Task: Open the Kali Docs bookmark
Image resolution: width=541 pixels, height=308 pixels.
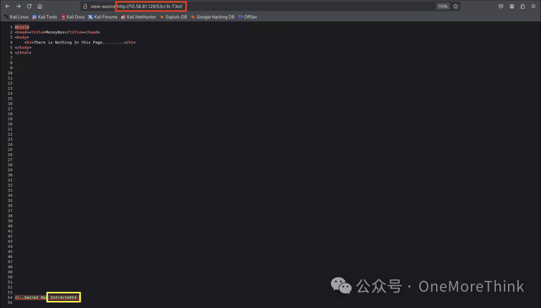Action: coord(73,17)
